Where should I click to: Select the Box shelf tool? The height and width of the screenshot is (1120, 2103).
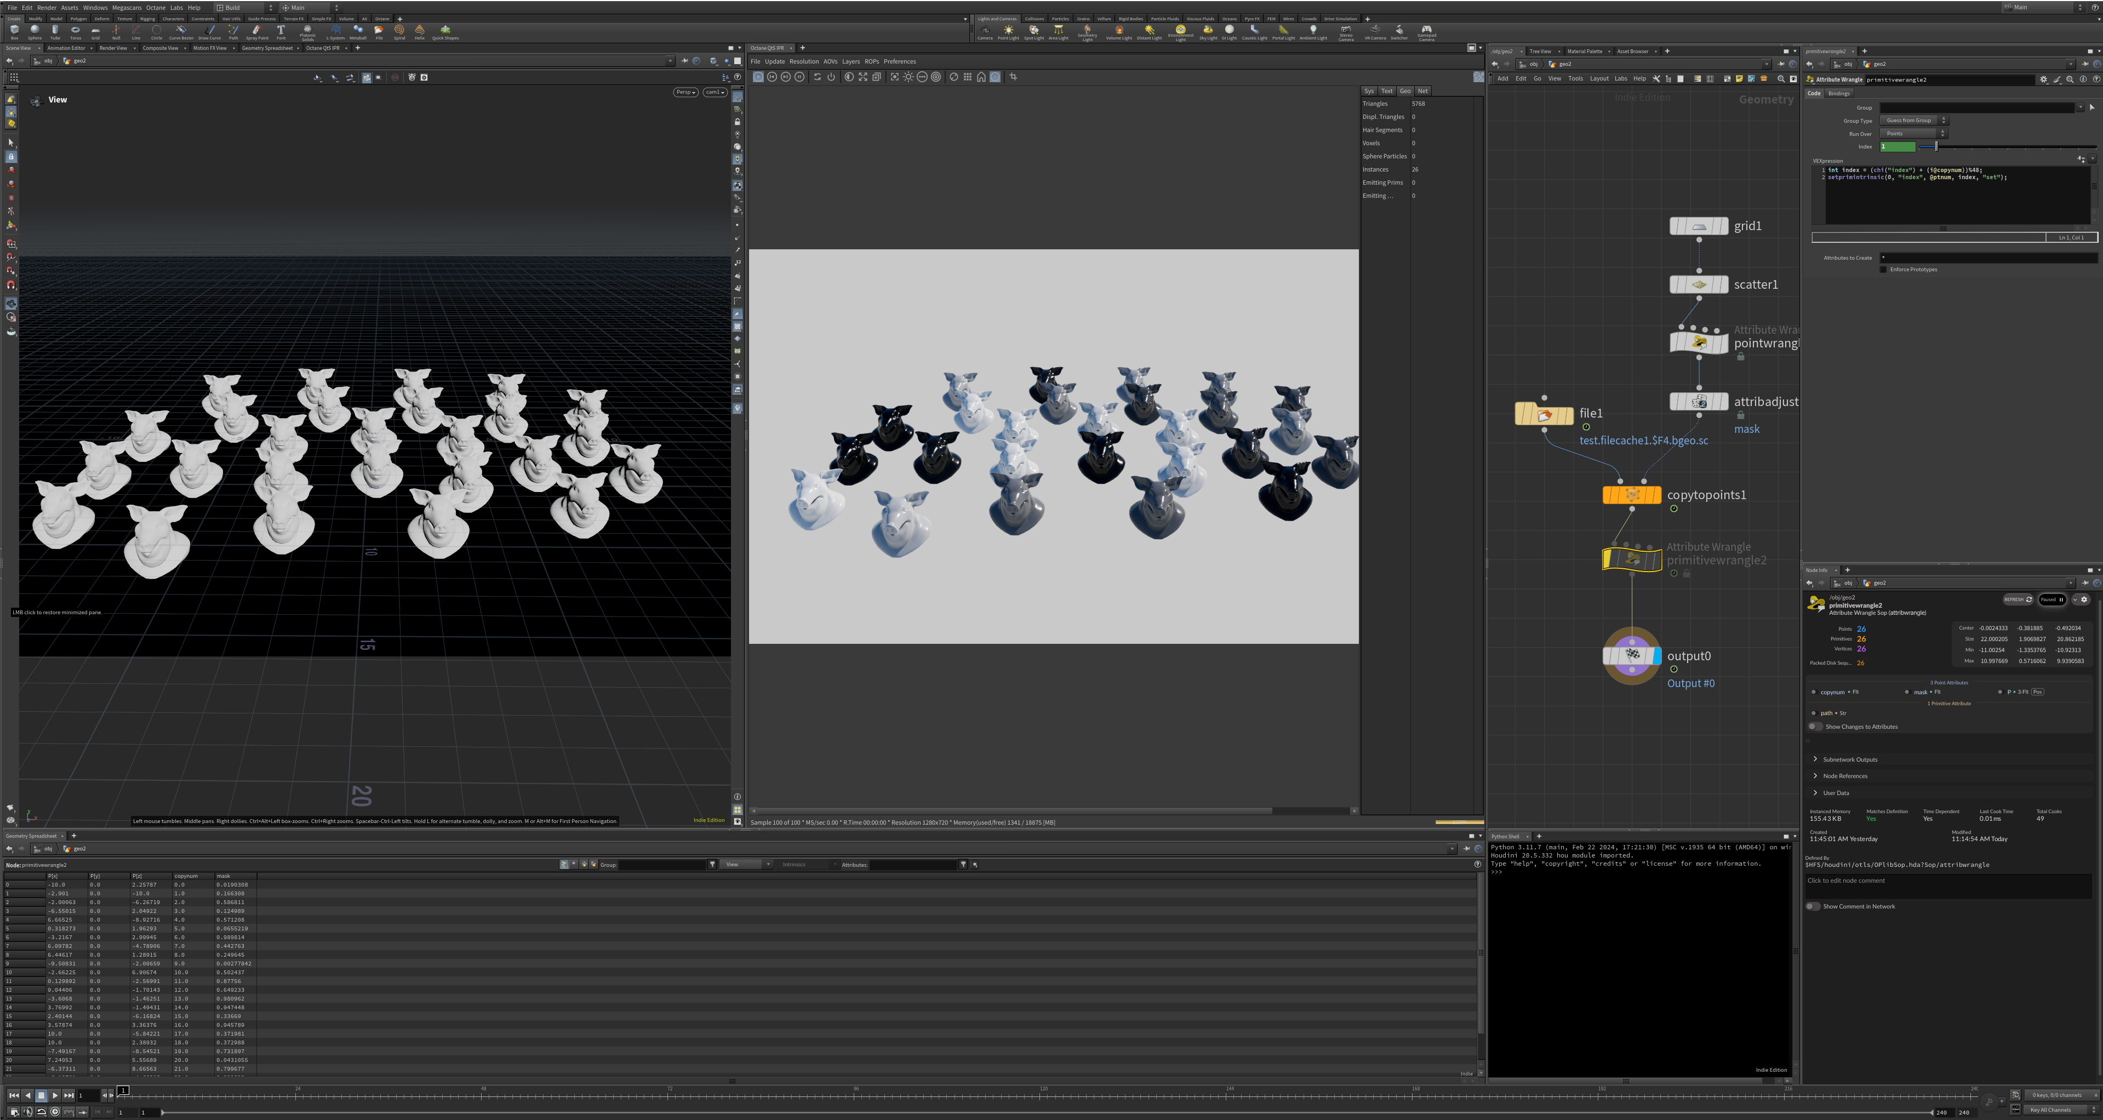click(x=14, y=32)
